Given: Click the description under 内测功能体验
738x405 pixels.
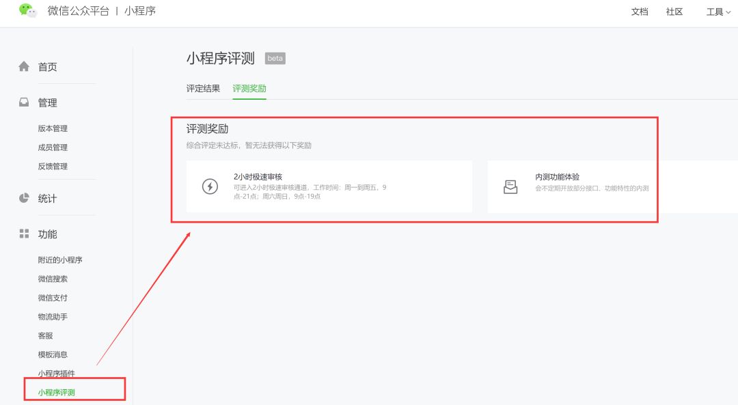Looking at the screenshot, I should 592,188.
